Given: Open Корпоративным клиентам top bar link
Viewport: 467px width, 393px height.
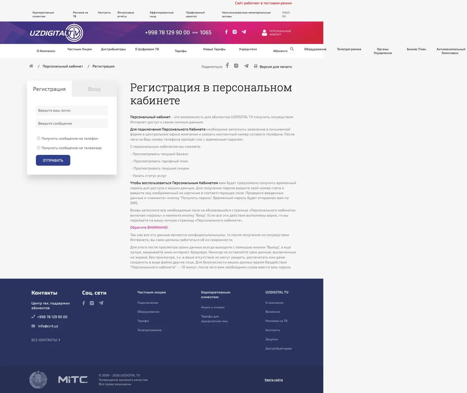Looking at the screenshot, I should [43, 14].
